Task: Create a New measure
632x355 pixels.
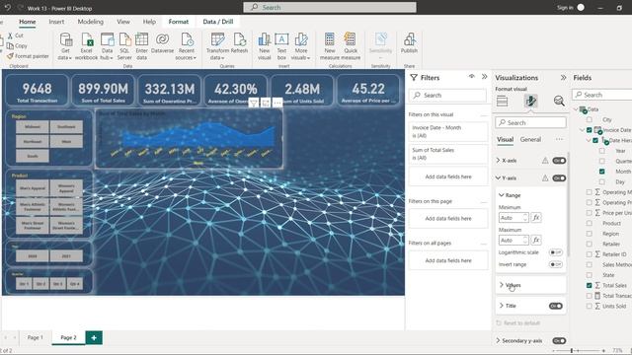Action: click(329, 46)
